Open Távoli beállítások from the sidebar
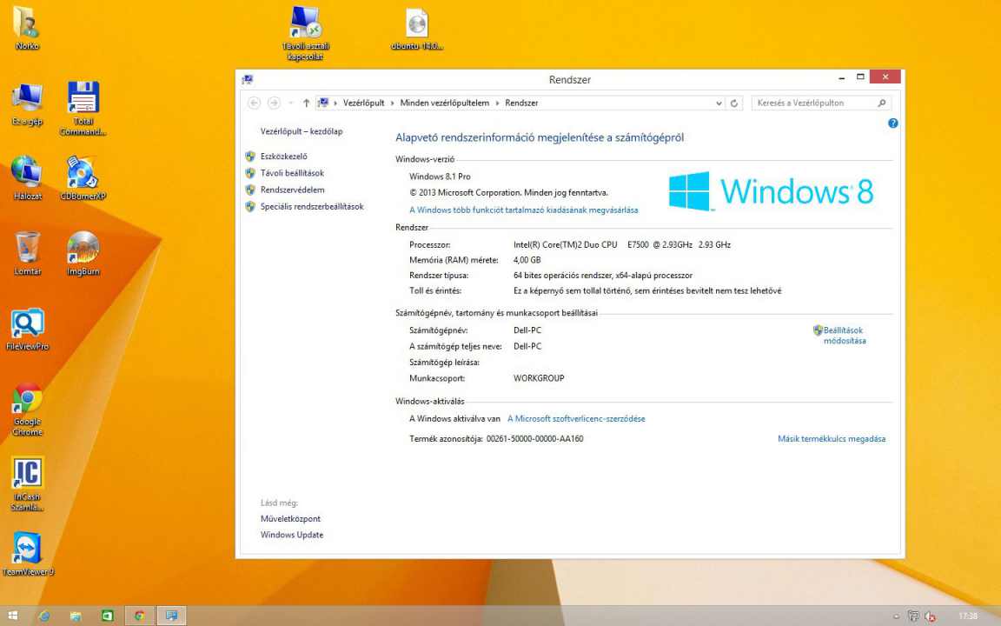 click(x=292, y=173)
